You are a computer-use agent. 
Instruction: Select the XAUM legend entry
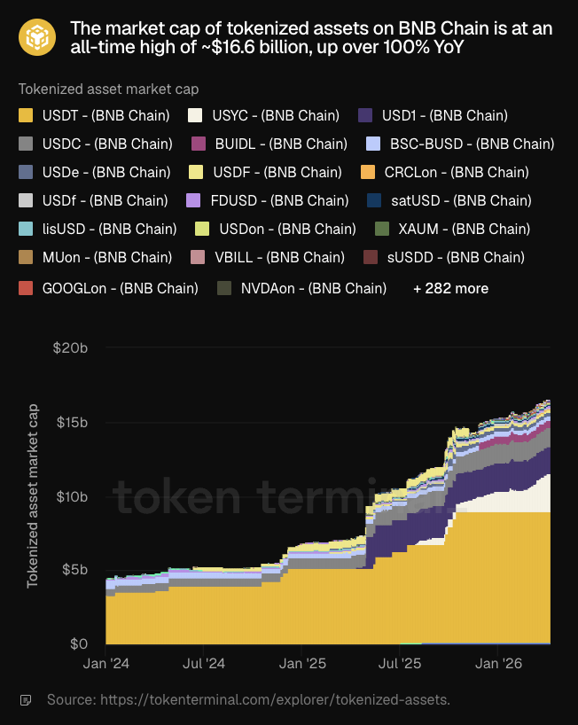(x=452, y=230)
